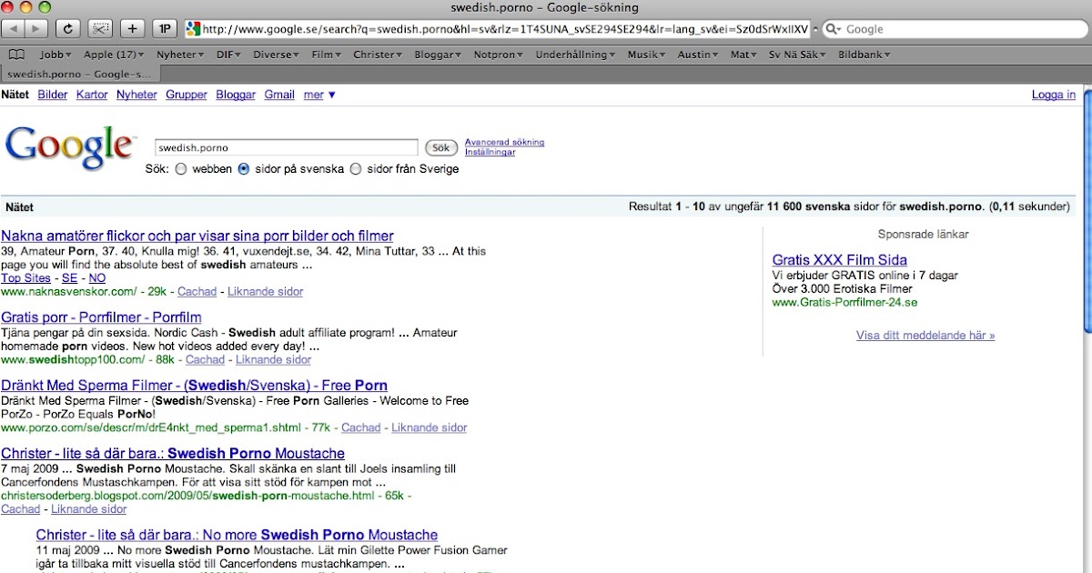The image size is (1092, 573).
Task: Select 'webben' search scope radio button
Action: 181,169
